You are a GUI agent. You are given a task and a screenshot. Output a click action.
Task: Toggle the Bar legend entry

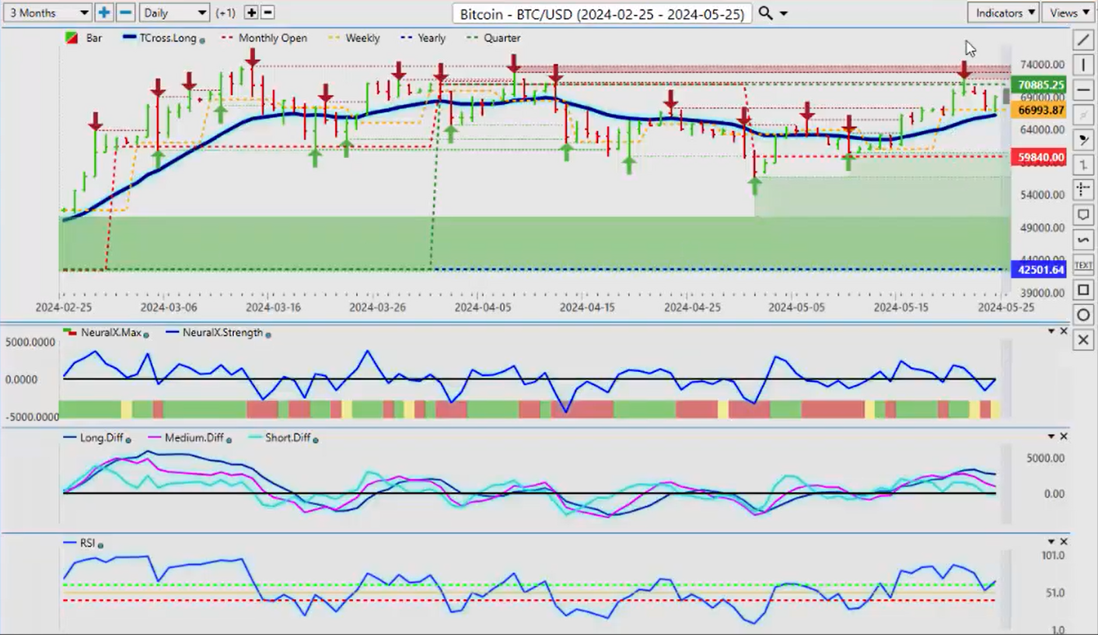pyautogui.click(x=83, y=38)
